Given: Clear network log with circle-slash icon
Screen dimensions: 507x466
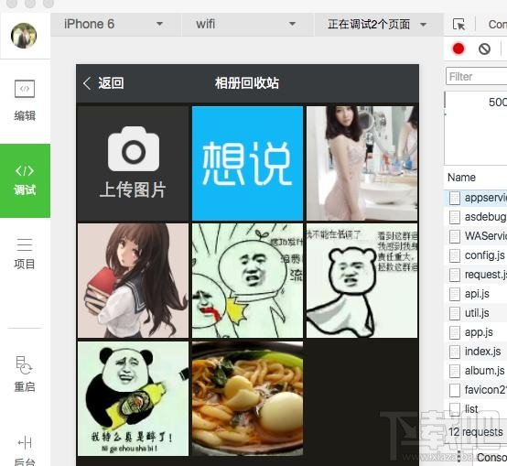Looking at the screenshot, I should click(484, 49).
